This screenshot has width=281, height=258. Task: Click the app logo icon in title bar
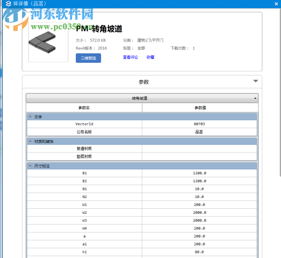point(8,4)
